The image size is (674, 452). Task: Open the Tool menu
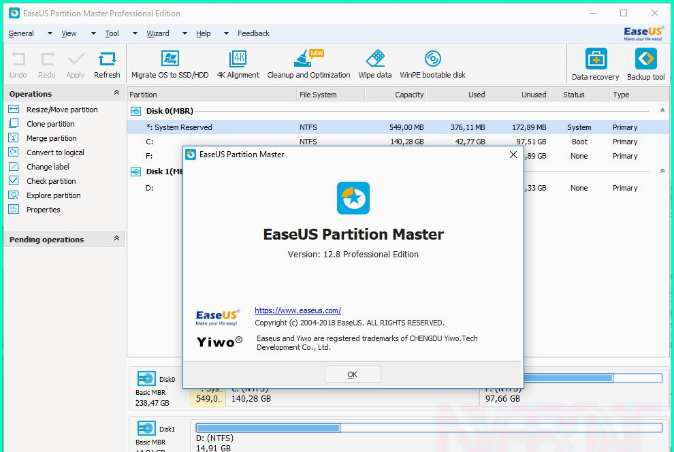112,33
